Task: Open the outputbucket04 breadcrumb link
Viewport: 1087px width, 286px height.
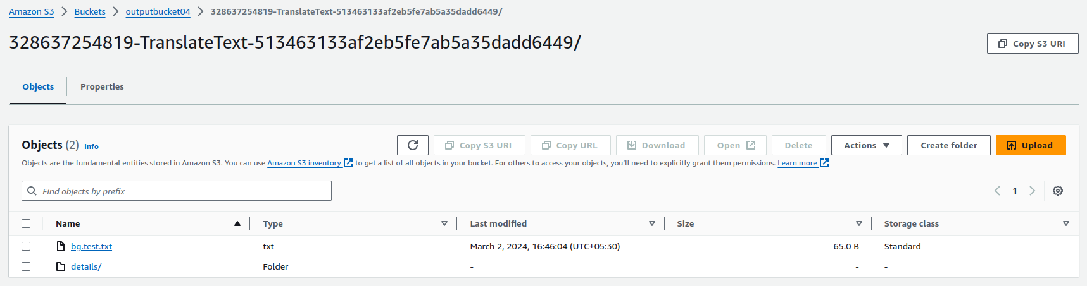Action: click(158, 12)
